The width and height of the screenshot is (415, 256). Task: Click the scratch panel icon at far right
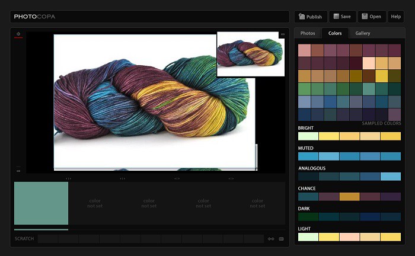281,239
